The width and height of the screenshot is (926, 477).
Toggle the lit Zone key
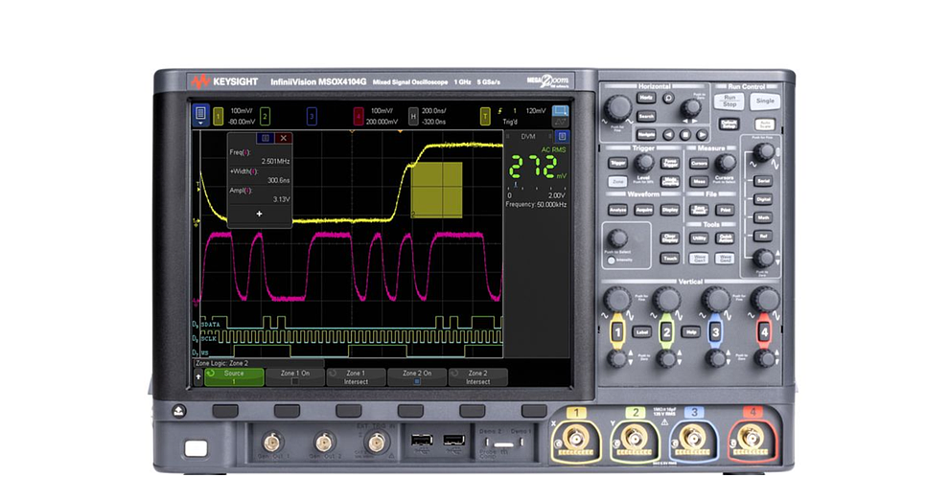[x=617, y=182]
